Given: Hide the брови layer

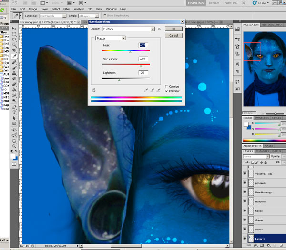Looking at the screenshot, I should click(x=245, y=211).
